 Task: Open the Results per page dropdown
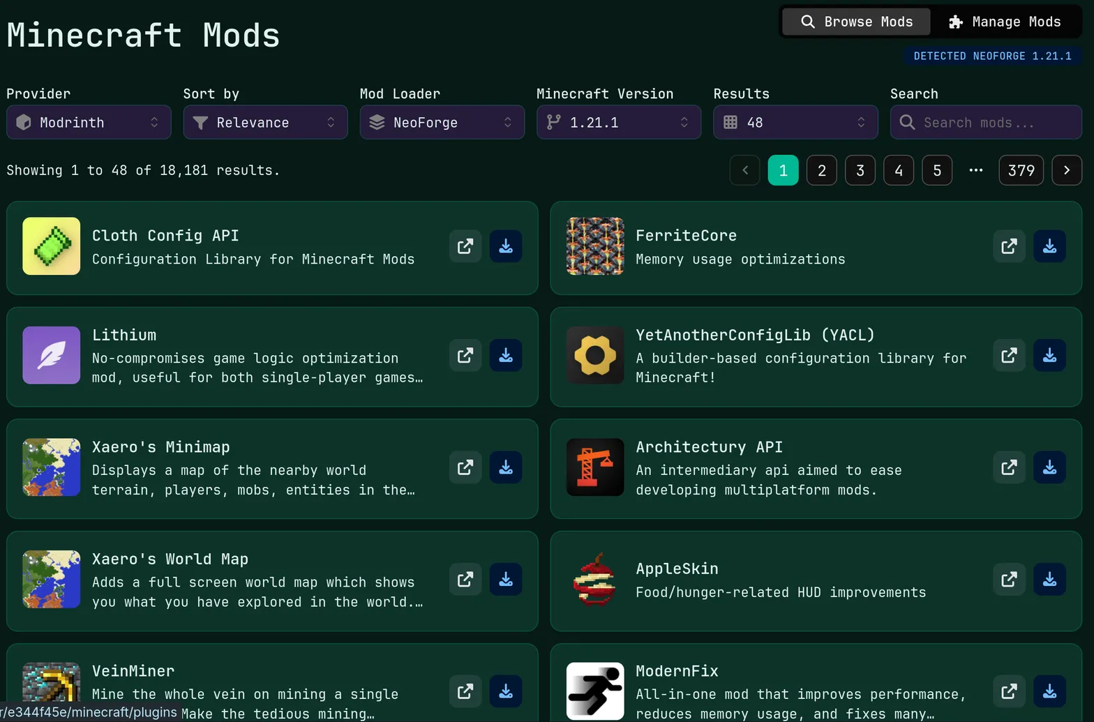point(795,122)
